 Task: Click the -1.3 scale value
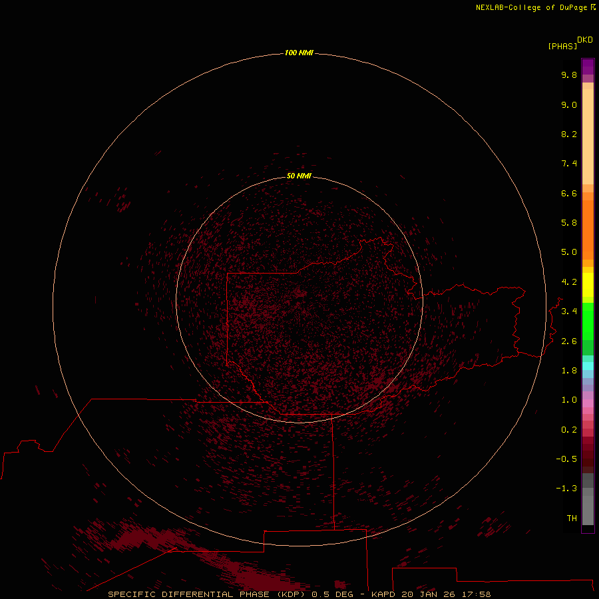click(x=566, y=489)
